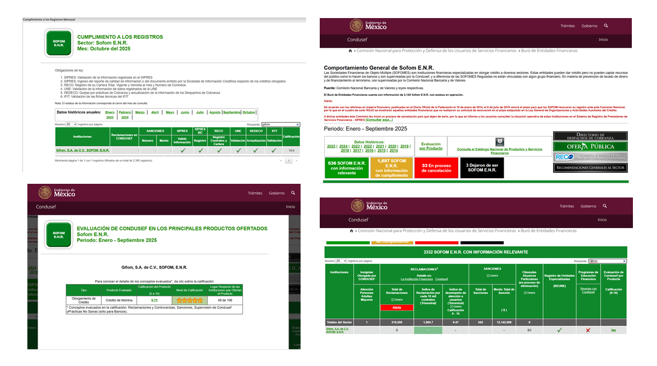Open 9.75 calificación link for Crédito de Nómina
The height and width of the screenshot is (366, 657).
154,300
